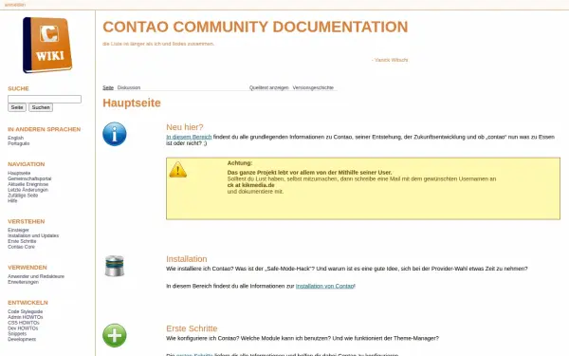
Task: Open the Development link
Action: point(22,339)
